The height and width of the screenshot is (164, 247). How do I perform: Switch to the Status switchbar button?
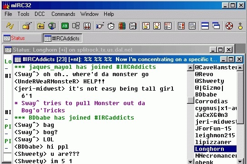click(22, 38)
